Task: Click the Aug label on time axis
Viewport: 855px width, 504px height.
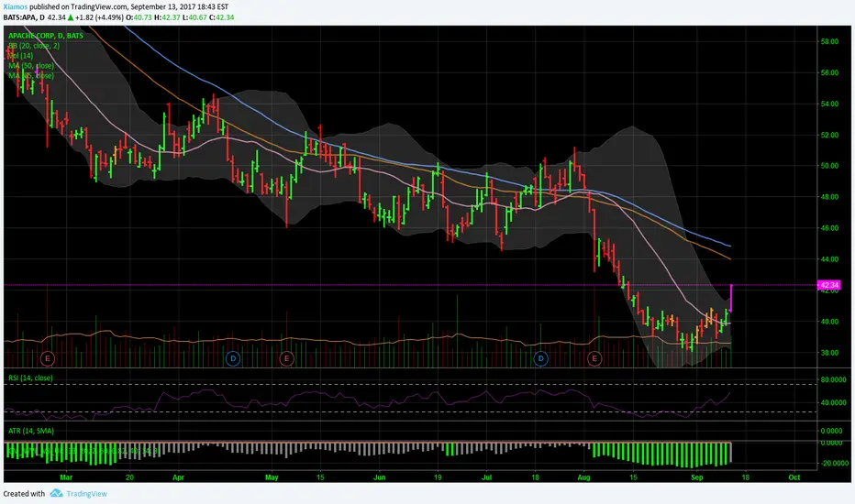Action: (583, 477)
